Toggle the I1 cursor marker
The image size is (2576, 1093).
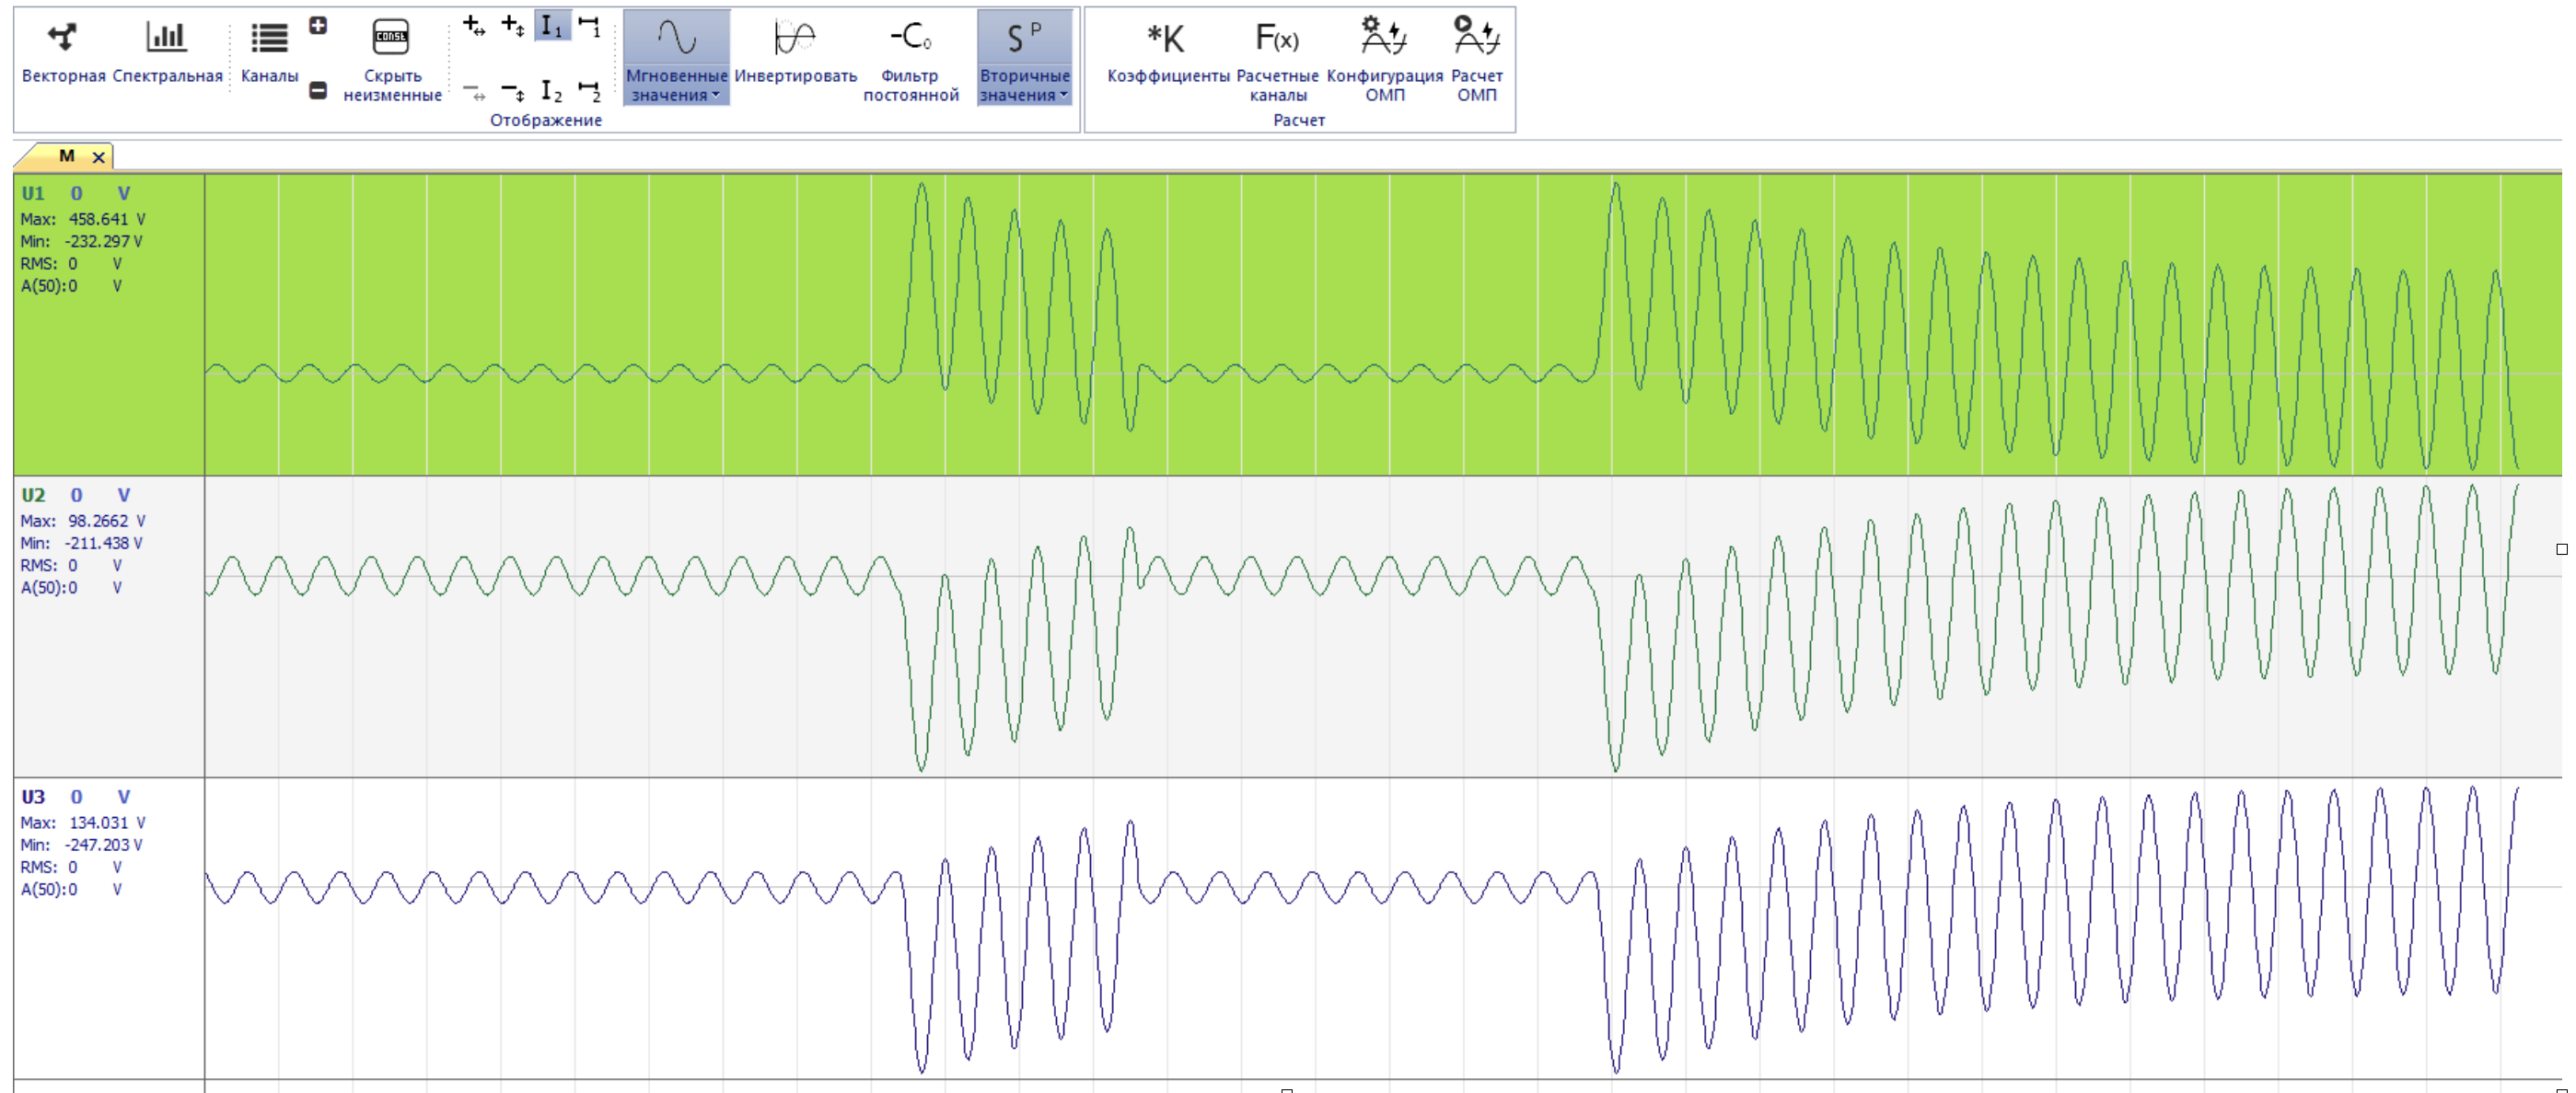click(551, 26)
